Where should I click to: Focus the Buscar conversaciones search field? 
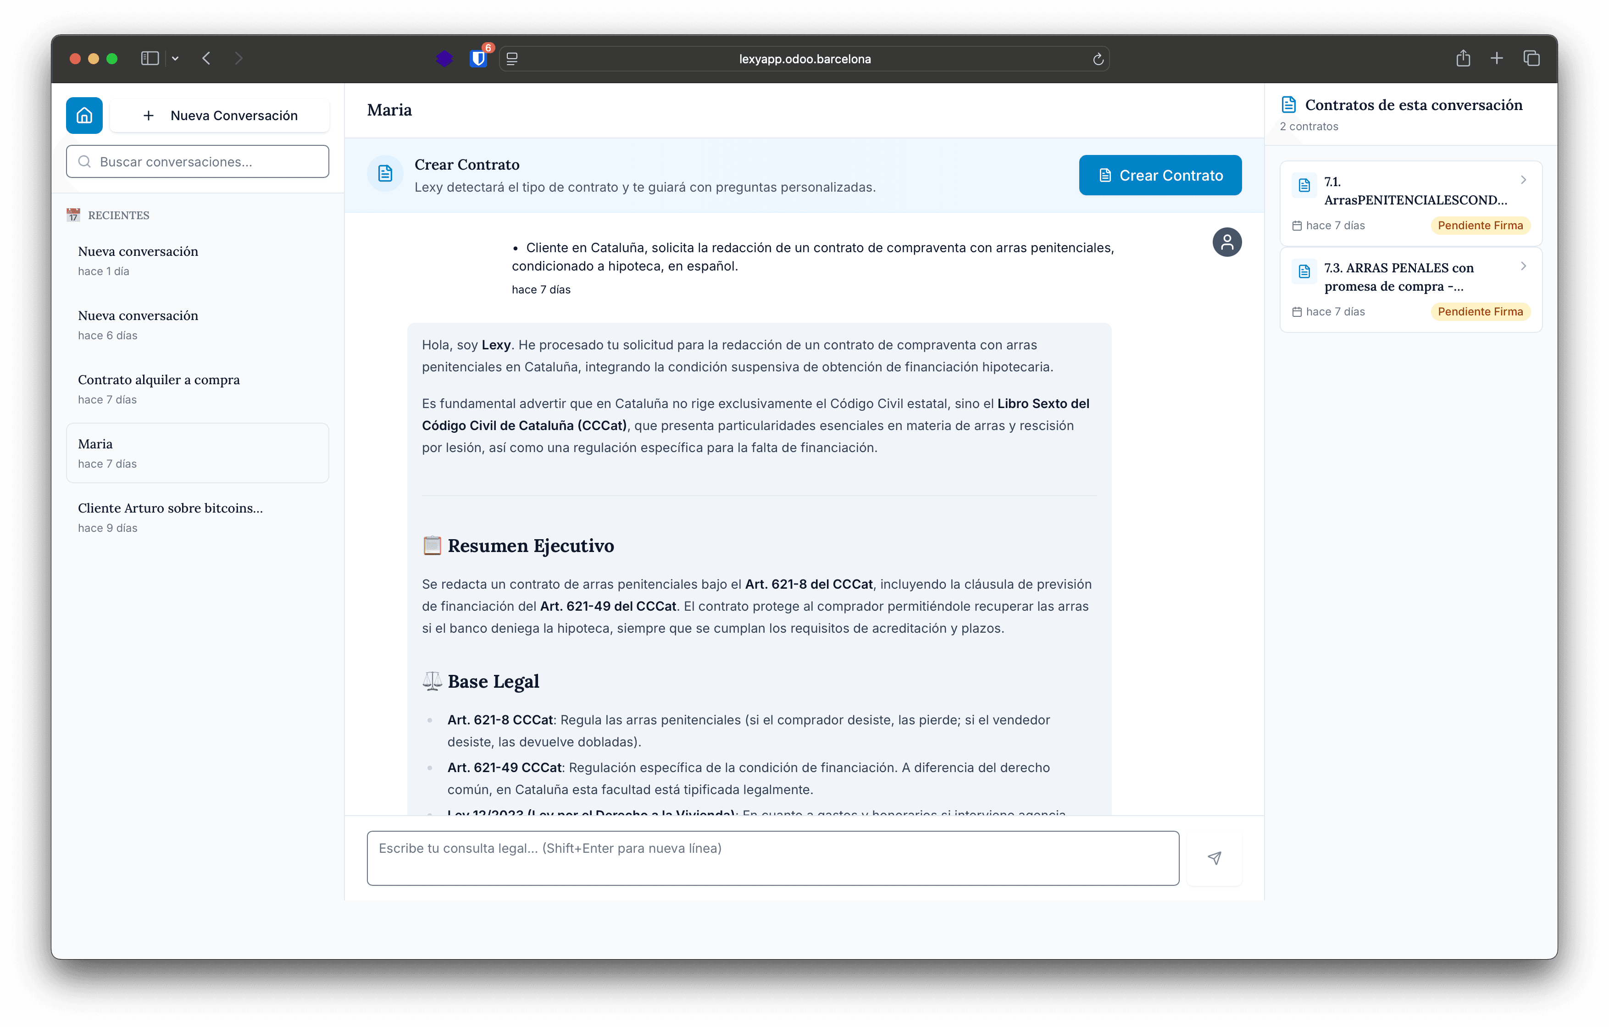pos(197,161)
